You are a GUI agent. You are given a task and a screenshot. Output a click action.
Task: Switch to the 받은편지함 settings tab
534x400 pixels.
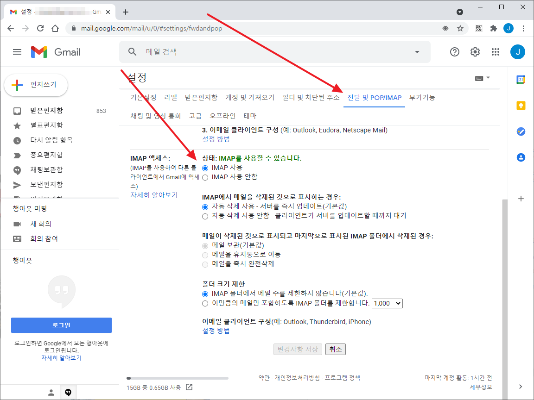pyautogui.click(x=201, y=98)
